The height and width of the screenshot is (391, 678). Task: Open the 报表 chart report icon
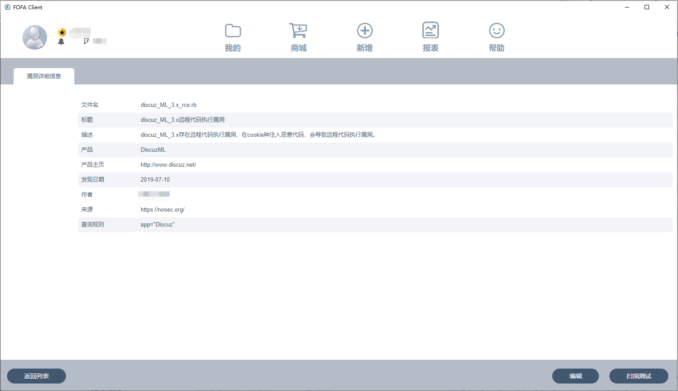[430, 30]
